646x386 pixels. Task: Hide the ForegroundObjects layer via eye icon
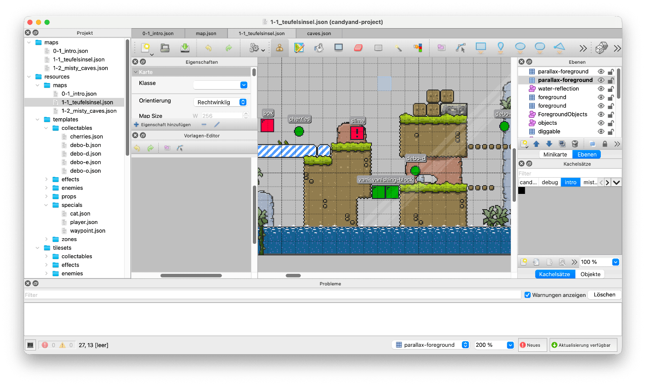[x=601, y=115]
